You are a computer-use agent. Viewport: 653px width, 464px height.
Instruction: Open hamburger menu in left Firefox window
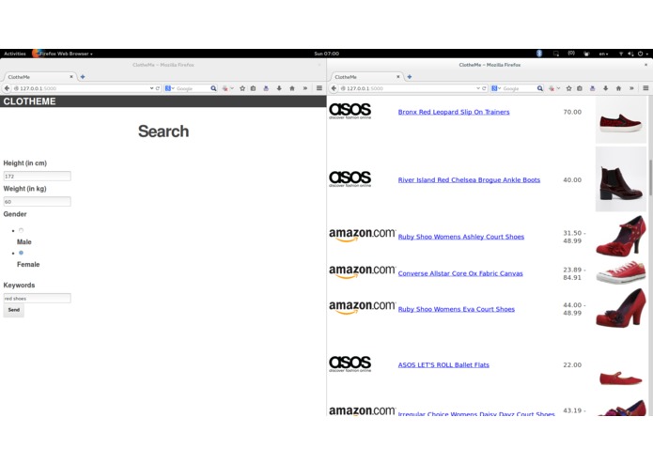coord(319,88)
